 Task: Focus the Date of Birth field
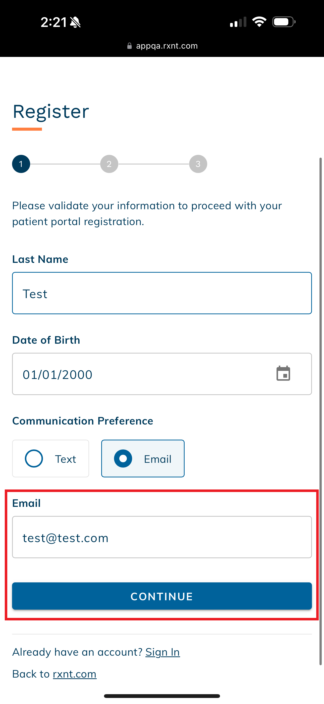pyautogui.click(x=142, y=374)
